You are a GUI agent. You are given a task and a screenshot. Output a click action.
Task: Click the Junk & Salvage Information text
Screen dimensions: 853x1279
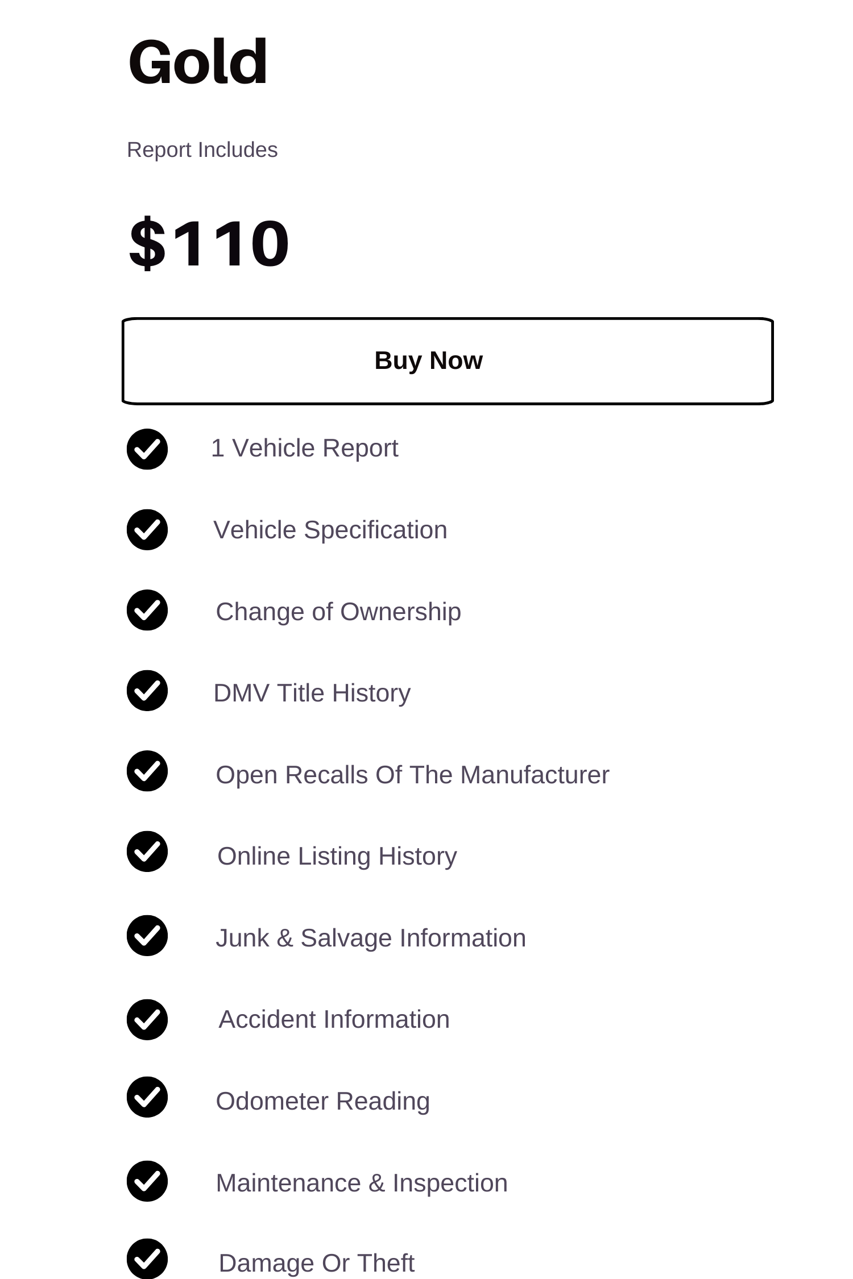click(x=371, y=939)
